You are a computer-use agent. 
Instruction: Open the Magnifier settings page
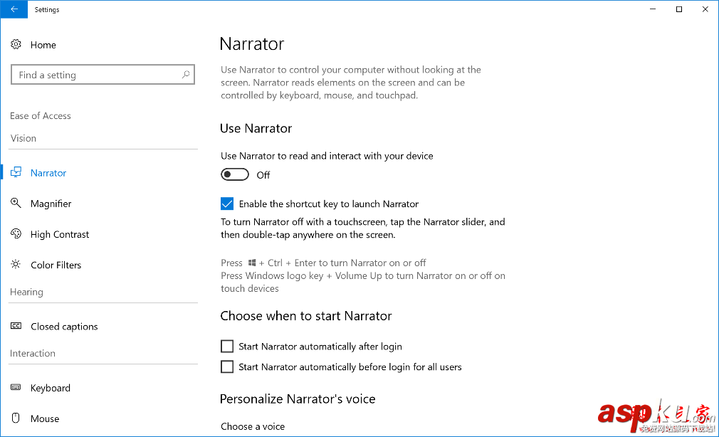pyautogui.click(x=51, y=204)
